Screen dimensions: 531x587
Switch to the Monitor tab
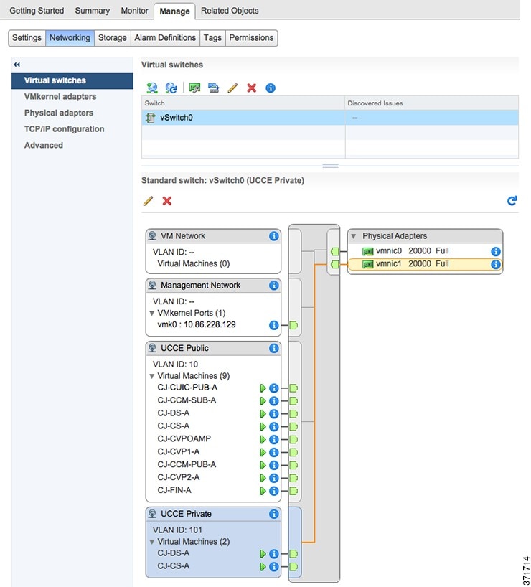pyautogui.click(x=134, y=11)
